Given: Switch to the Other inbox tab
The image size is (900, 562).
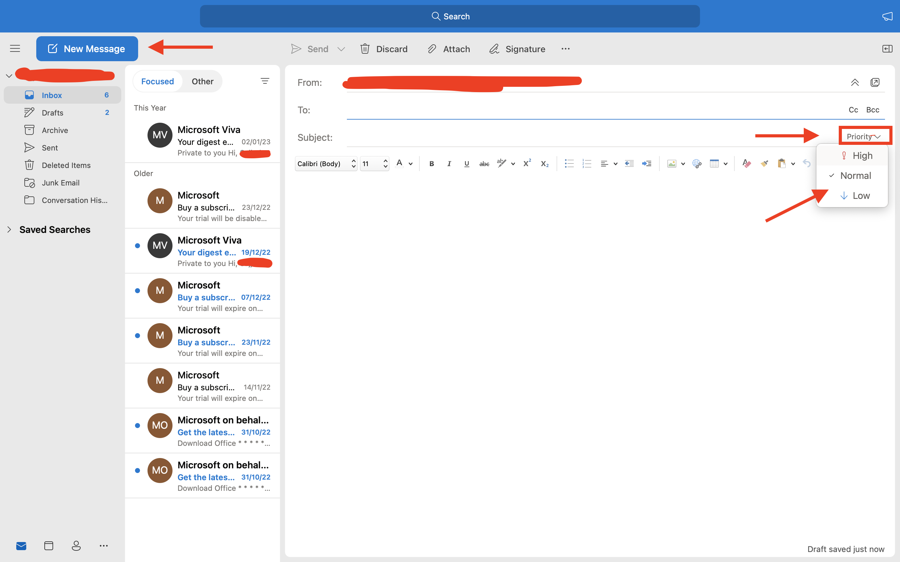Looking at the screenshot, I should pos(202,81).
